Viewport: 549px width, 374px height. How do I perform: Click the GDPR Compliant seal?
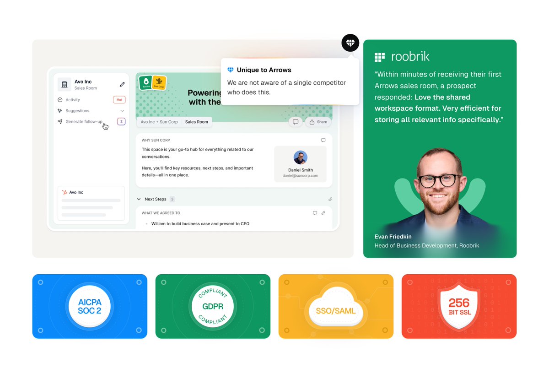coord(213,306)
